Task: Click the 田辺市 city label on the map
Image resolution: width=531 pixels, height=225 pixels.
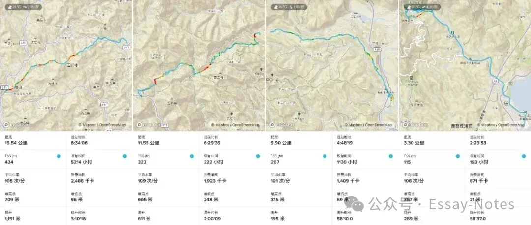Action: click(x=73, y=64)
